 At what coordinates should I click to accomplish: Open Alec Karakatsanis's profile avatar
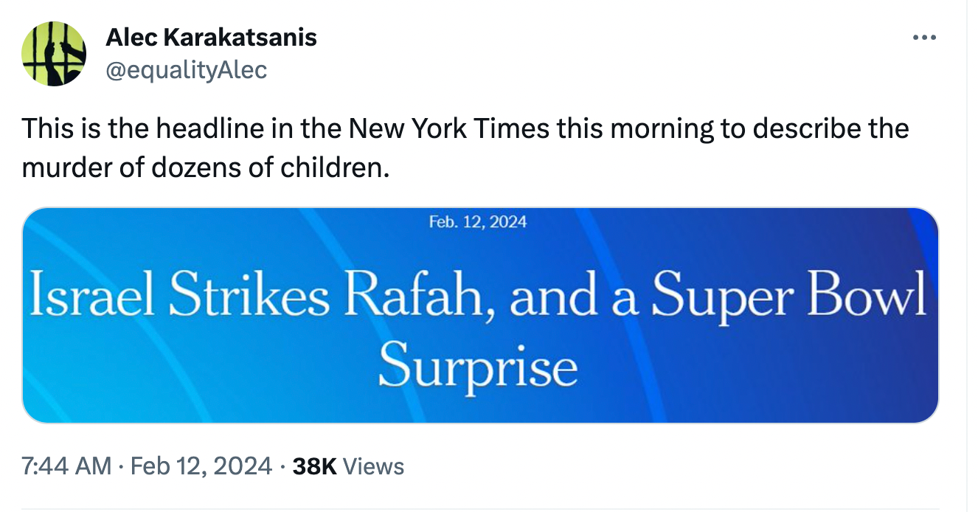tap(54, 54)
